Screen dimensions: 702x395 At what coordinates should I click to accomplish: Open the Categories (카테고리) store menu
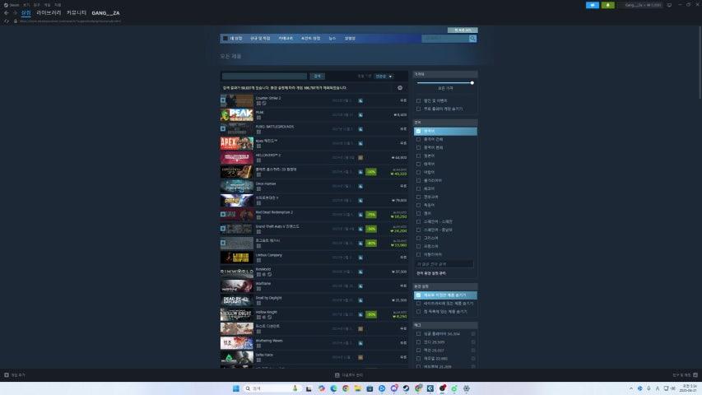coord(286,39)
